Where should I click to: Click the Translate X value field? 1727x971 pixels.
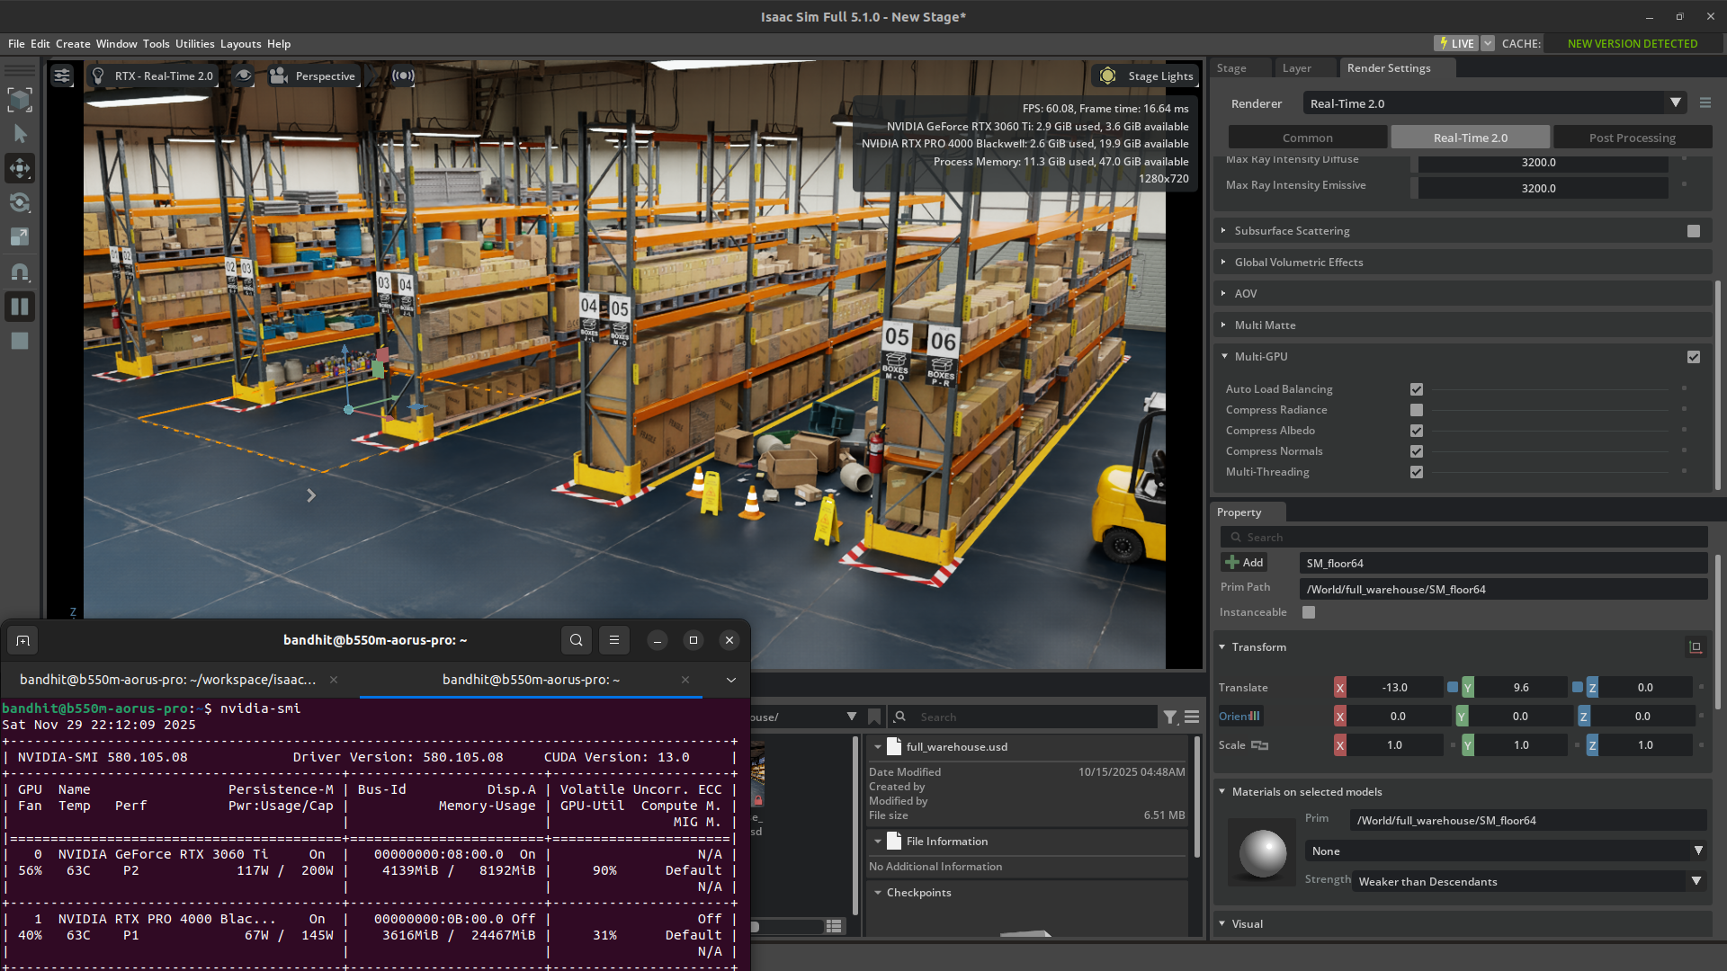(x=1394, y=688)
